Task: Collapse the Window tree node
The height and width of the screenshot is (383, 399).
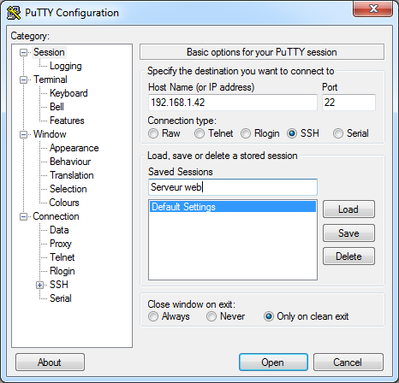Action: [x=23, y=134]
